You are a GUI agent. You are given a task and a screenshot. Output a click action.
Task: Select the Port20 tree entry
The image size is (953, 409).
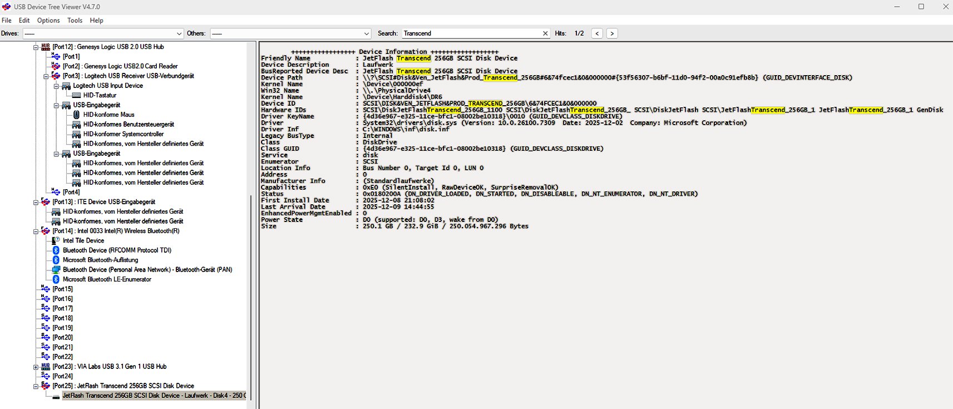62,338
